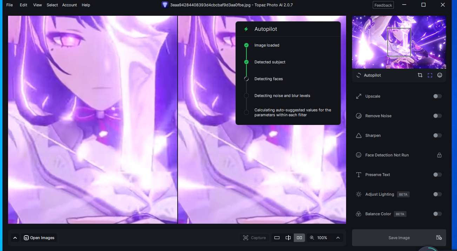The image size is (457, 251).
Task: Click the face selection smiley icon under navigator
Action: click(x=439, y=75)
